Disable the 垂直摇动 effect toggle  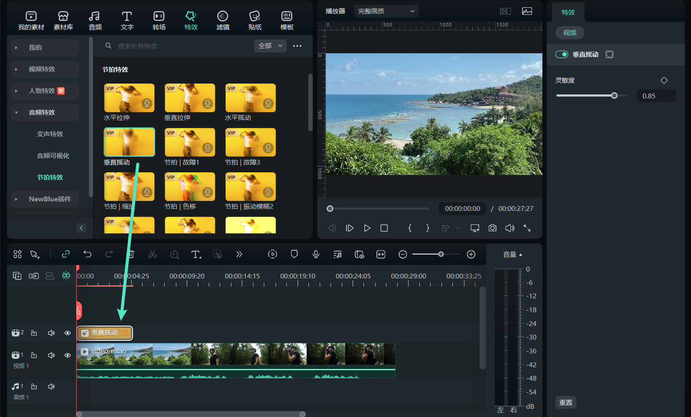click(562, 55)
